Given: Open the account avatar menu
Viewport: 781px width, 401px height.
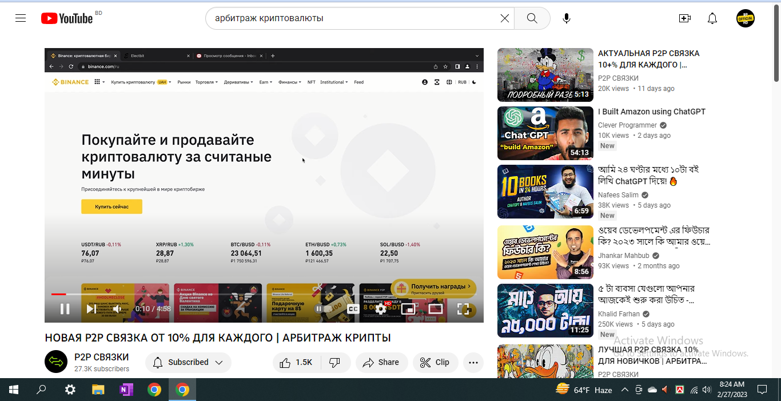Looking at the screenshot, I should point(746,18).
